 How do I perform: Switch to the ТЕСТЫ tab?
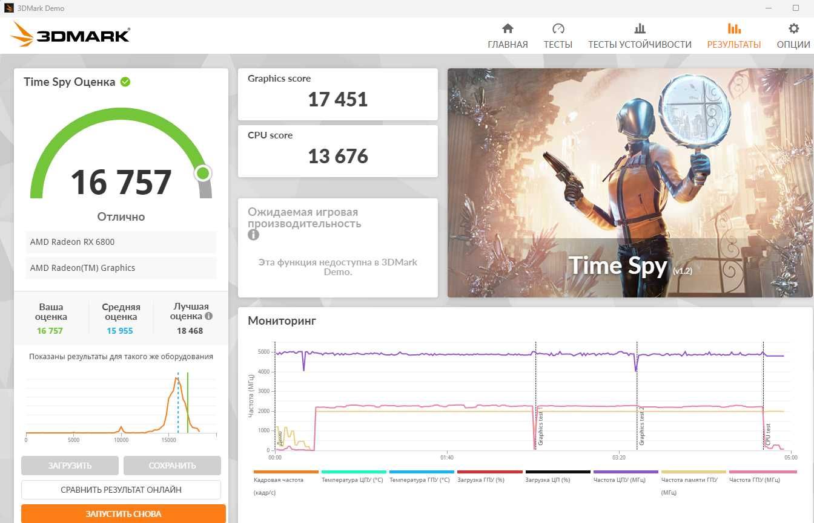pos(558,36)
